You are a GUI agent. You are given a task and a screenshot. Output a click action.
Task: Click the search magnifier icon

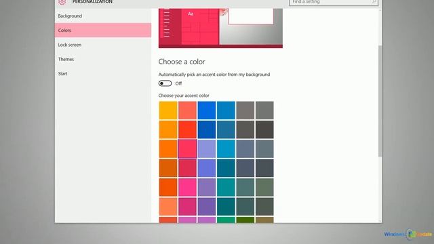[x=374, y=1]
